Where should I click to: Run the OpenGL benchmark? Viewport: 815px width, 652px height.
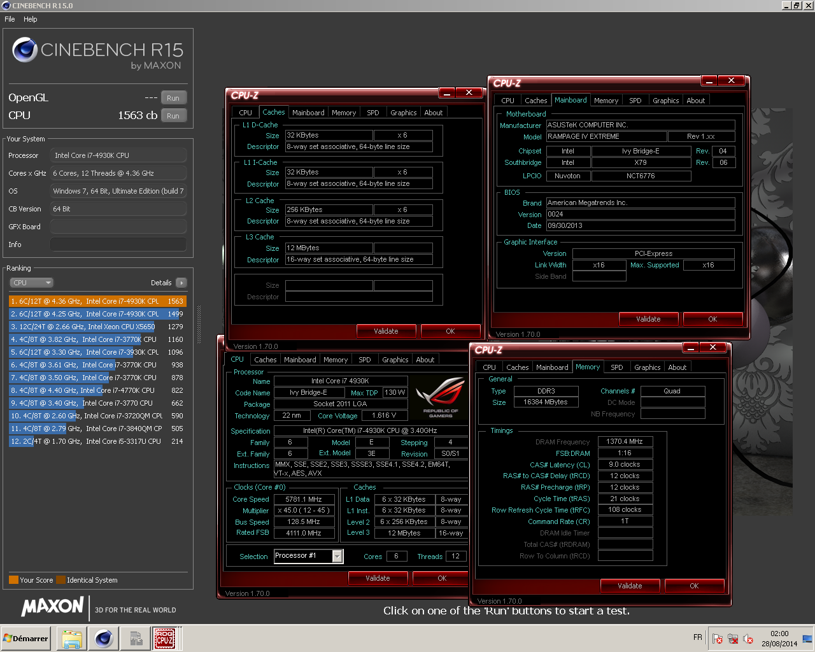point(173,98)
